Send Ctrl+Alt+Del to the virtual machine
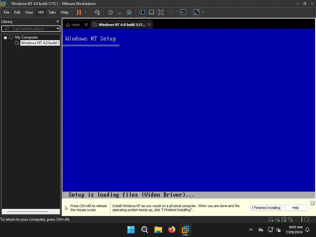 click(x=97, y=12)
